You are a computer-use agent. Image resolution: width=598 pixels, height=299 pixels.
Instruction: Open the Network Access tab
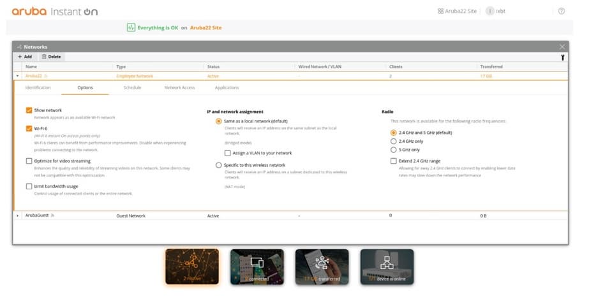(x=179, y=87)
